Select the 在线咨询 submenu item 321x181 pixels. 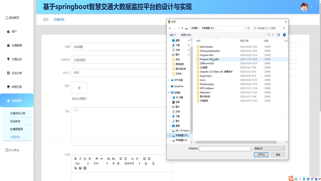[x=17, y=121]
